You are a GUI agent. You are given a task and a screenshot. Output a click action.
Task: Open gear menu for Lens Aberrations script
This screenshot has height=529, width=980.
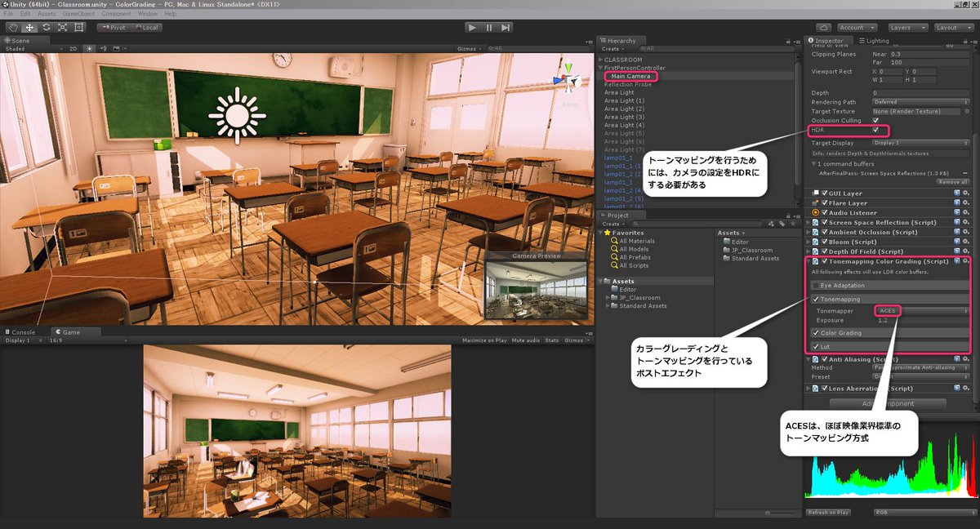(x=965, y=388)
